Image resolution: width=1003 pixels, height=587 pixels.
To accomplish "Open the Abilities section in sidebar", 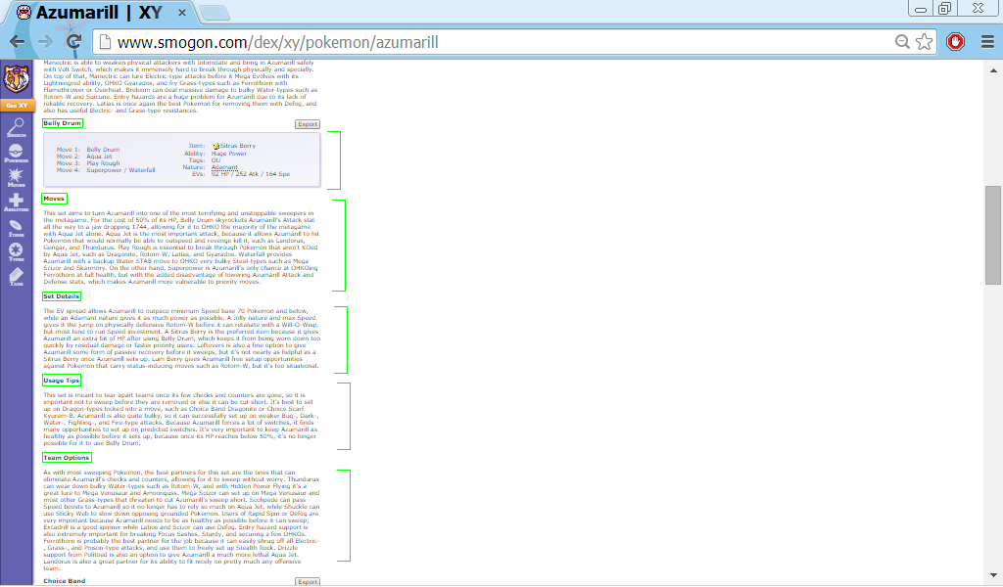I will click(16, 203).
